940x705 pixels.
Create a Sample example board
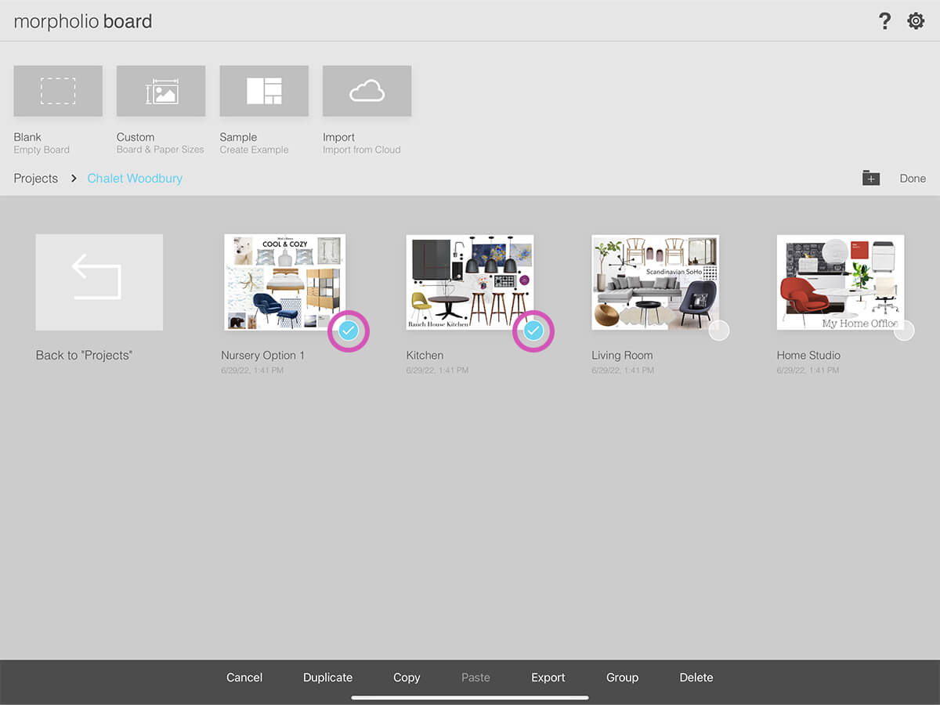264,91
